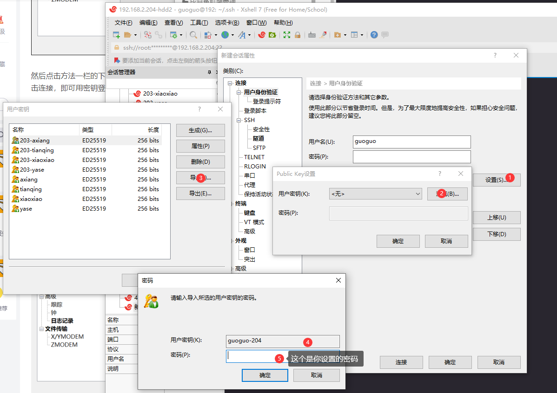Viewport: 557px width, 393px height.
Task: Open the 查看(V) menu
Action: [x=173, y=23]
